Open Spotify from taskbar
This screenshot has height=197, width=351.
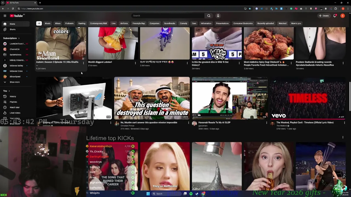click(x=191, y=194)
